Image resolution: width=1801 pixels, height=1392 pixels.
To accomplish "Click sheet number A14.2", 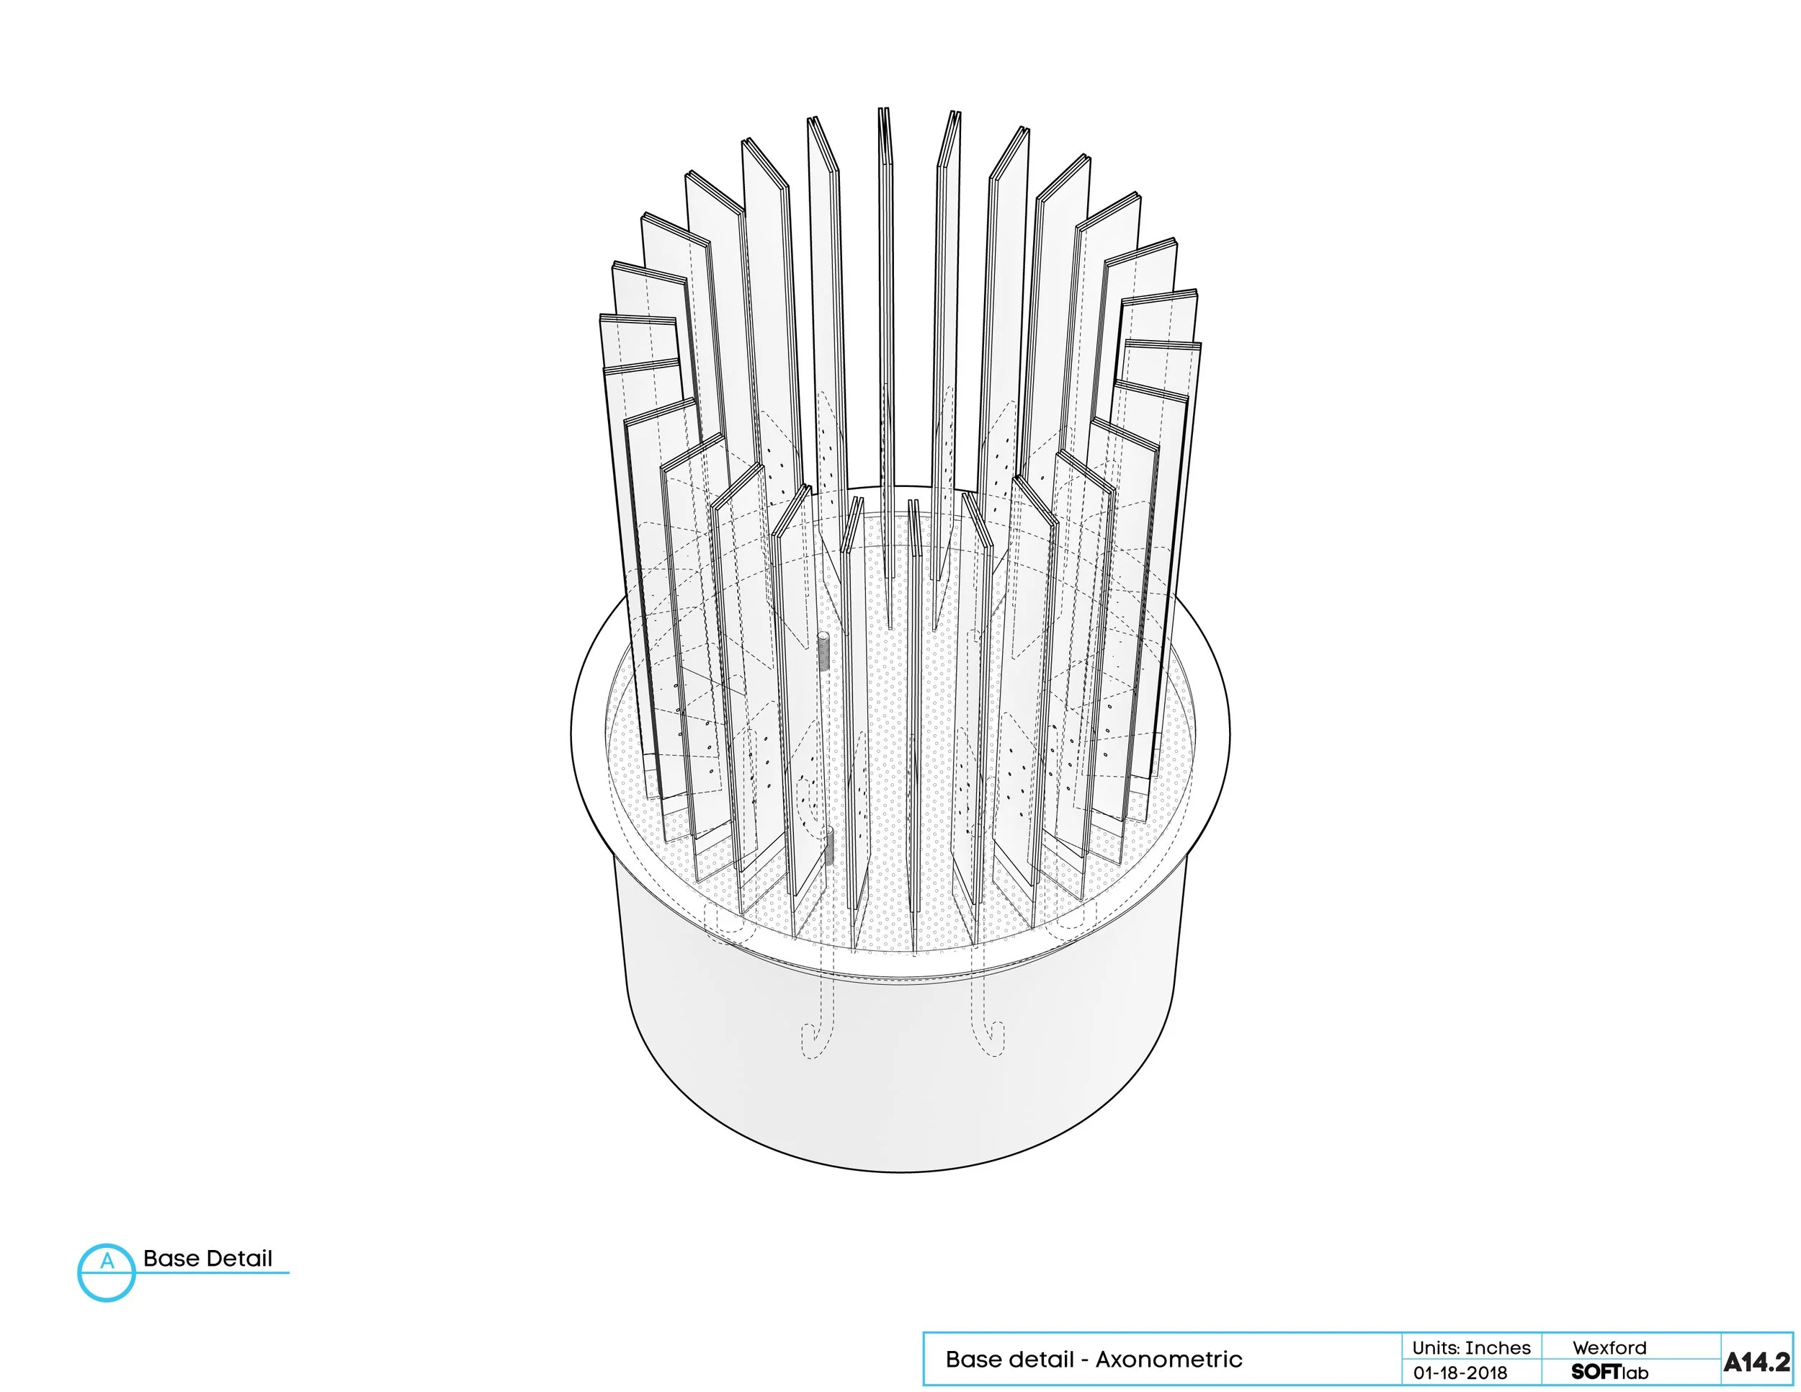I will 1756,1362.
